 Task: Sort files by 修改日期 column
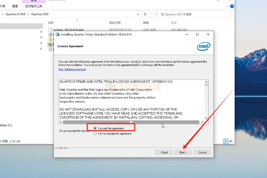tap(115, 23)
